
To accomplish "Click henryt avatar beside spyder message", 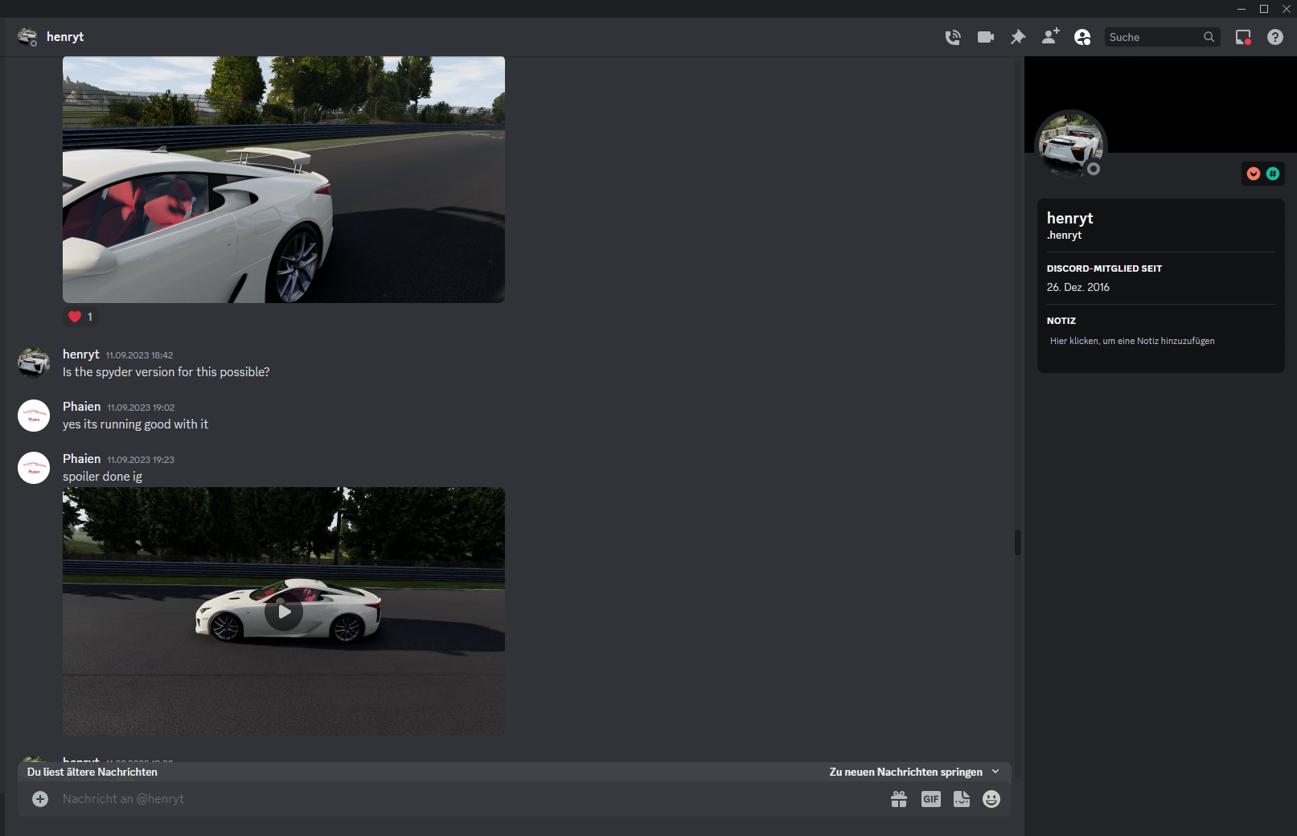I will 34,363.
